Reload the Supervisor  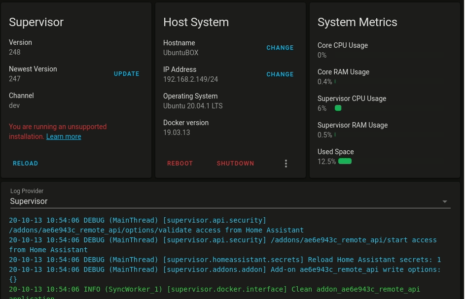point(25,164)
